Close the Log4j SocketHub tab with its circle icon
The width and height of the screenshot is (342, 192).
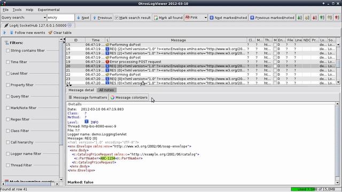[x=69, y=25]
